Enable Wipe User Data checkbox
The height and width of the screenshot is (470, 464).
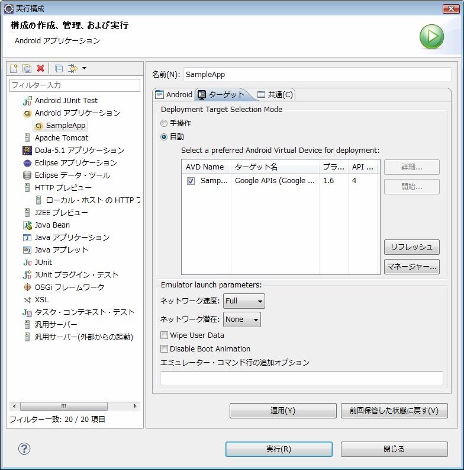(165, 335)
